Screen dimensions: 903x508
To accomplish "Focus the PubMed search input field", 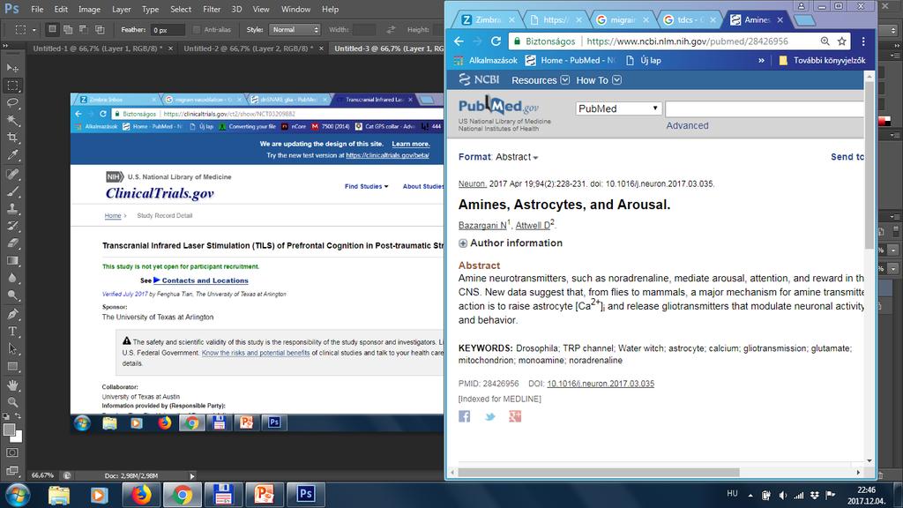I will 765,108.
